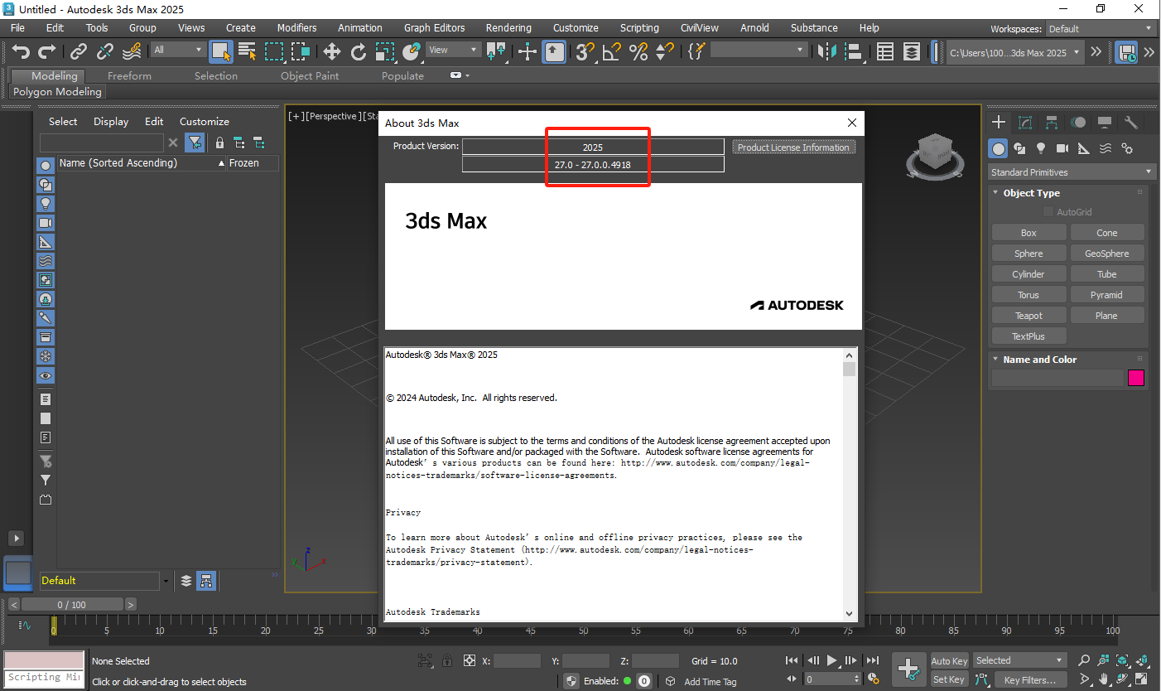Select the Lights category in Create panel
Image resolution: width=1161 pixels, height=691 pixels.
click(x=1041, y=148)
